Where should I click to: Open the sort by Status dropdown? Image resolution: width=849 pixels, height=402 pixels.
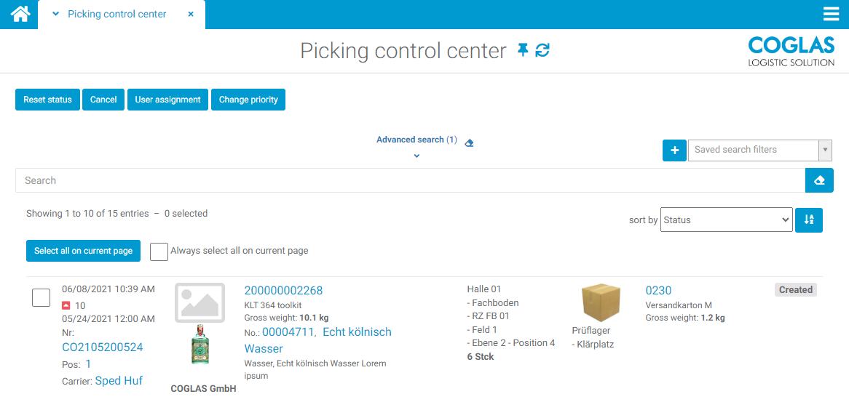(x=726, y=220)
